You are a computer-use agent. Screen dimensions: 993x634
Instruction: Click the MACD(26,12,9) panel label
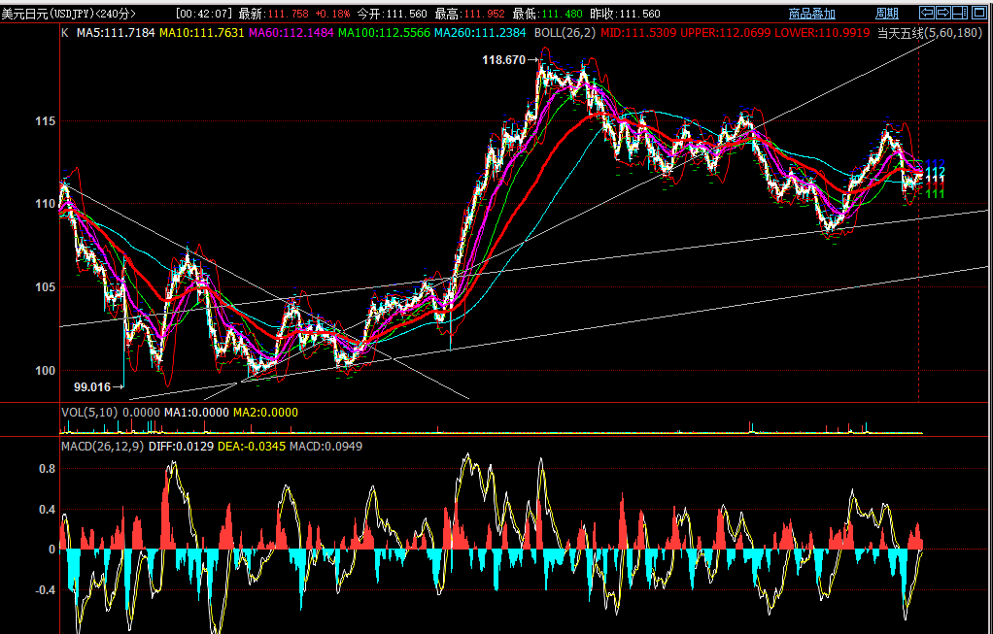(x=101, y=447)
